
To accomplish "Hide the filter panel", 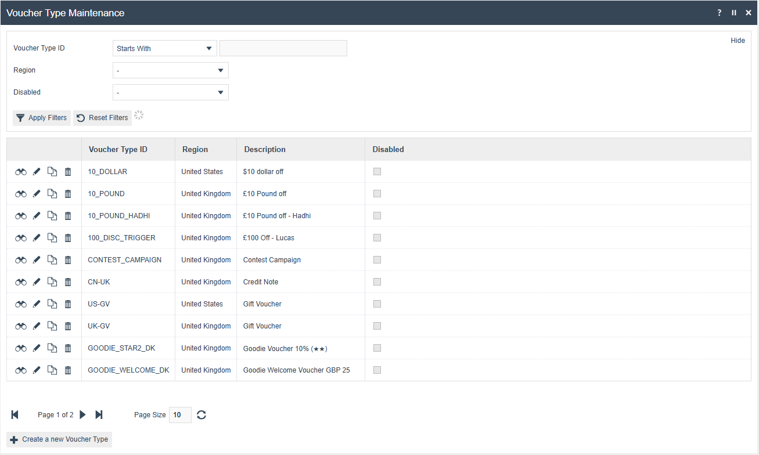I will 738,41.
